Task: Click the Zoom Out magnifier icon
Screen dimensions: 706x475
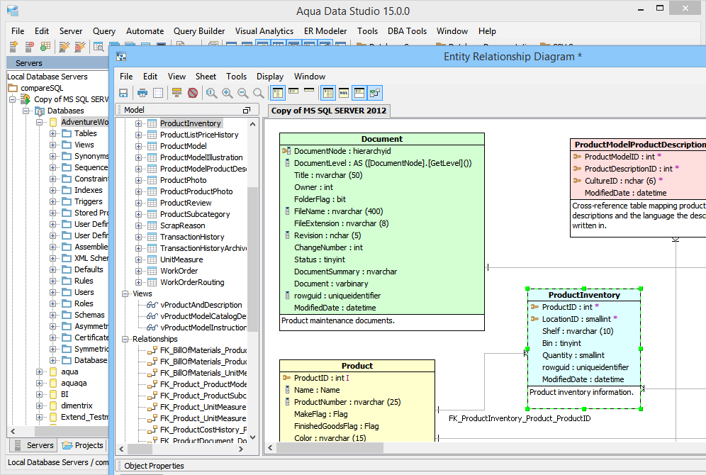Action: (x=242, y=93)
